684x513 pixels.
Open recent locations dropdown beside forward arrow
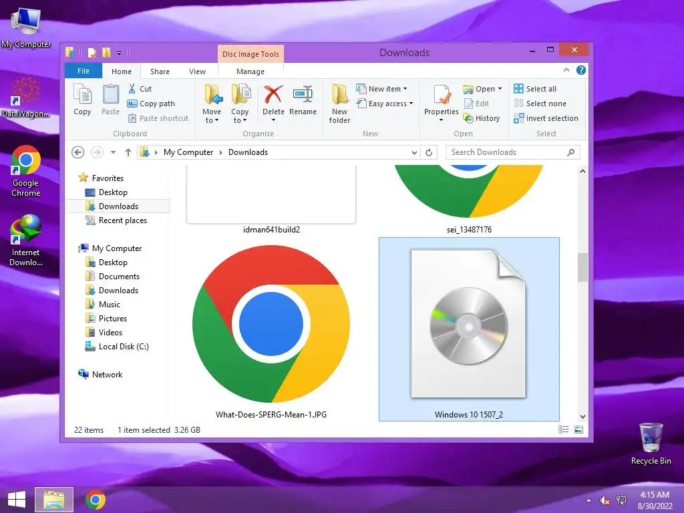(113, 152)
